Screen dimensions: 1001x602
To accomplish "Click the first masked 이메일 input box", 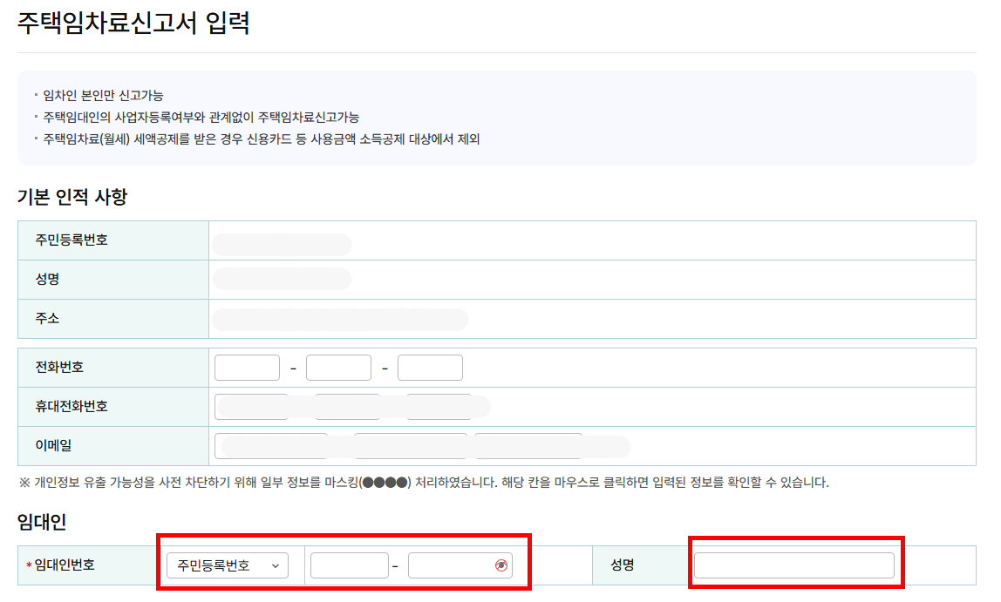I will pyautogui.click(x=270, y=445).
